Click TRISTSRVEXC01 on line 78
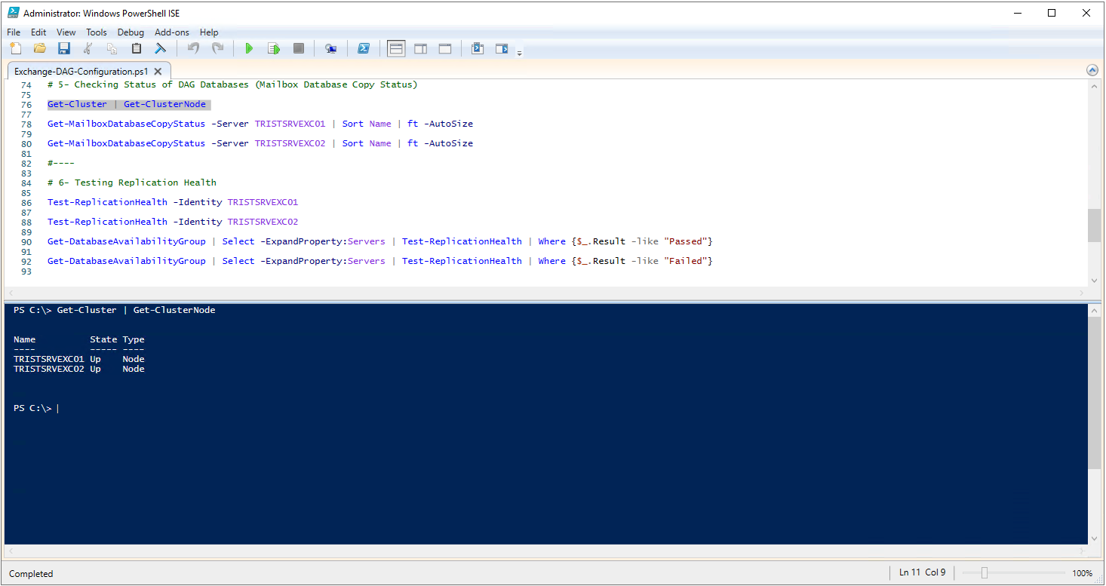 coord(290,124)
